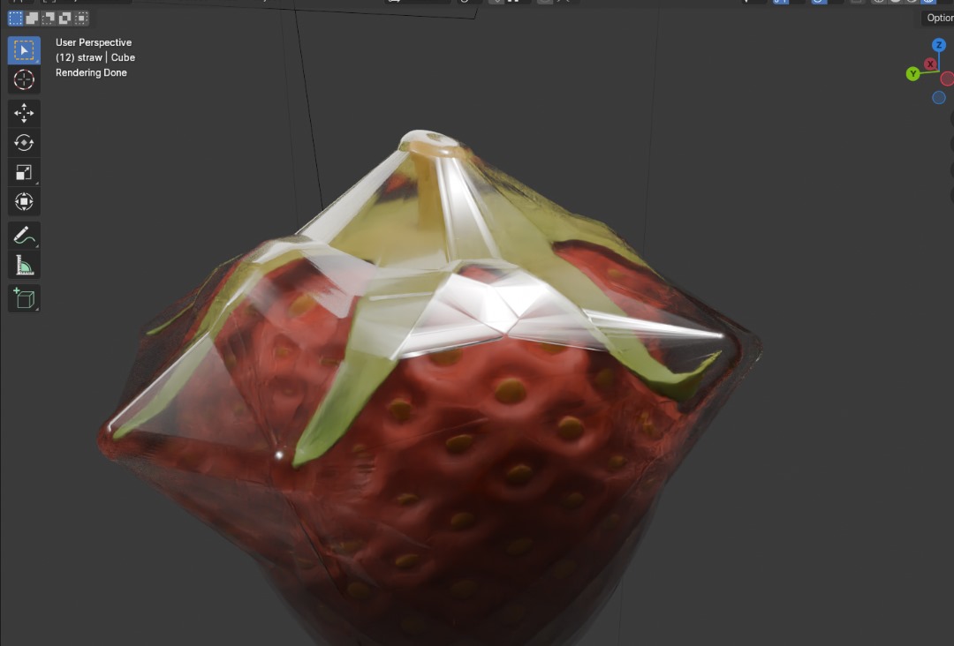The image size is (954, 646).
Task: Click the "(12) straw | Cube" label
Action: tap(95, 57)
